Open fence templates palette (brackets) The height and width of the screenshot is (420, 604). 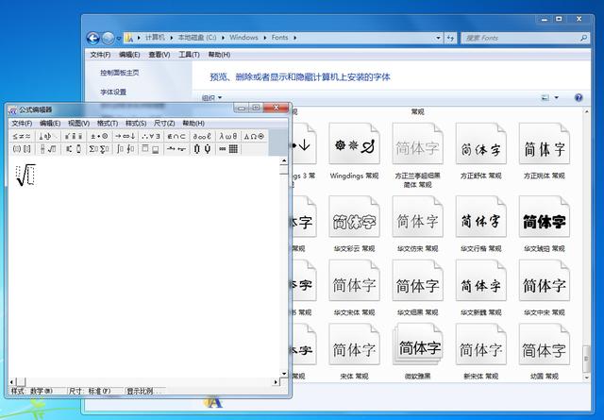(x=22, y=149)
